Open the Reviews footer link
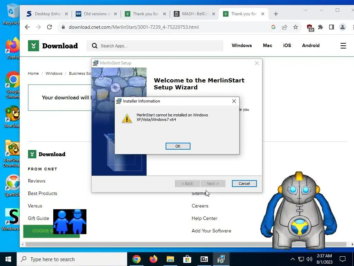The width and height of the screenshot is (354, 266). click(x=37, y=181)
